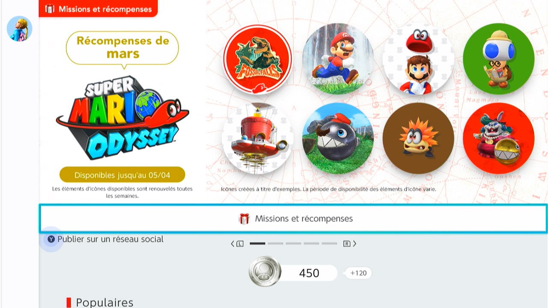Click the Super Mario Odyssey logo

[x=122, y=117]
